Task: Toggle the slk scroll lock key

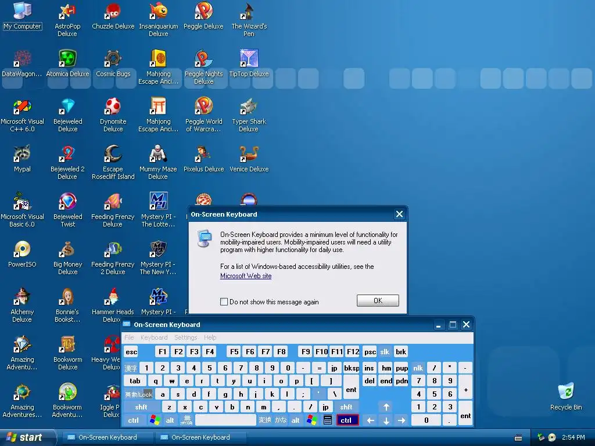Action: coord(385,352)
